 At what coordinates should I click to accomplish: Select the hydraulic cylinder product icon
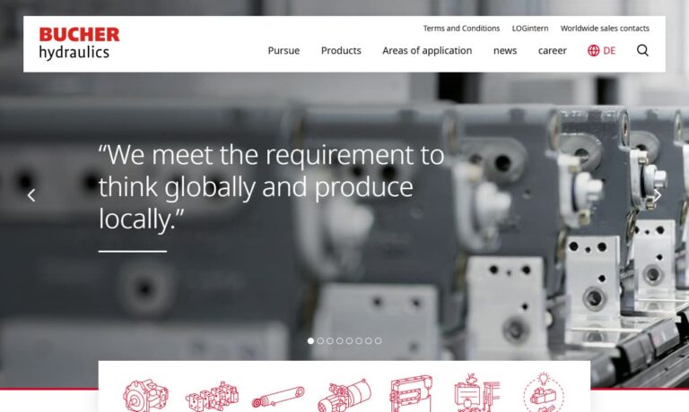pyautogui.click(x=278, y=398)
